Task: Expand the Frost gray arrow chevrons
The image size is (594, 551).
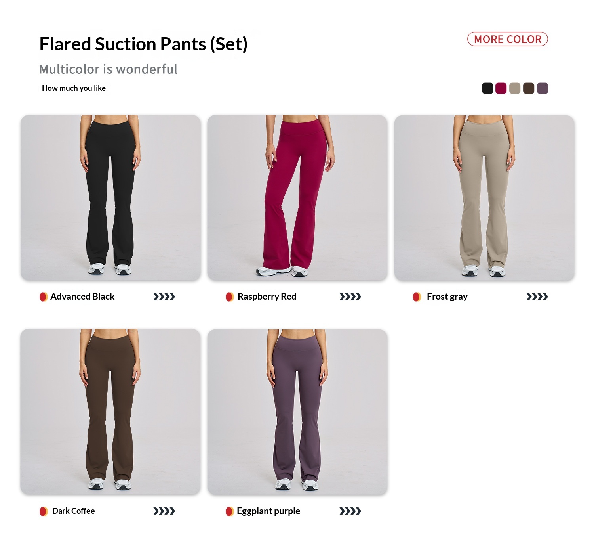Action: [537, 297]
